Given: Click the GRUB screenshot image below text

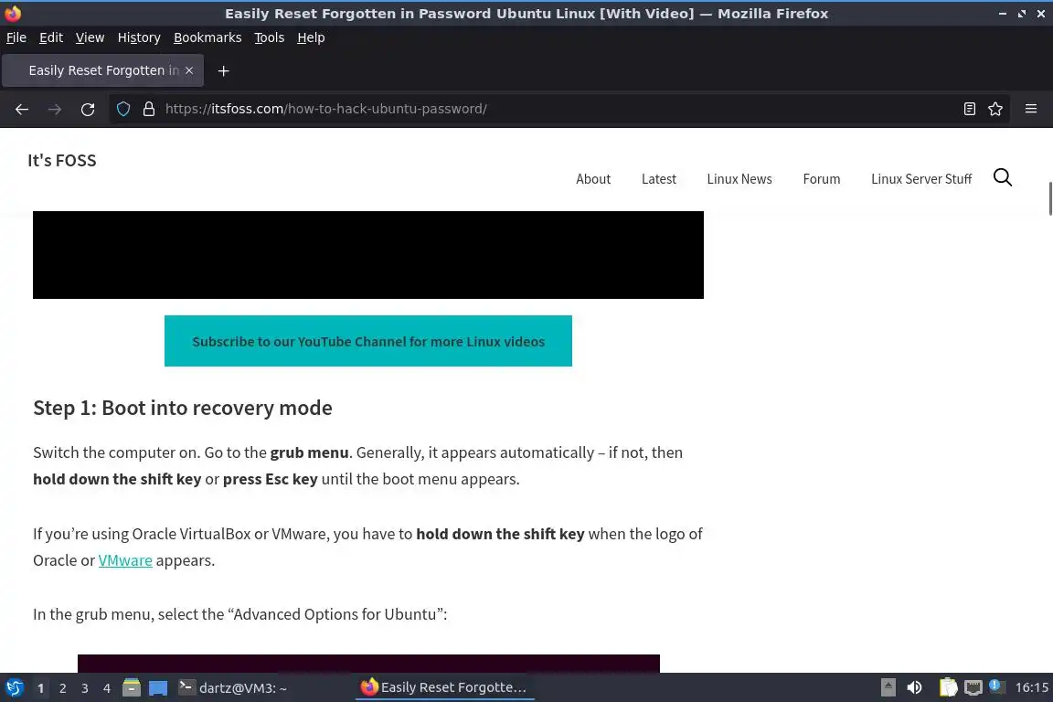Looking at the screenshot, I should [368, 663].
